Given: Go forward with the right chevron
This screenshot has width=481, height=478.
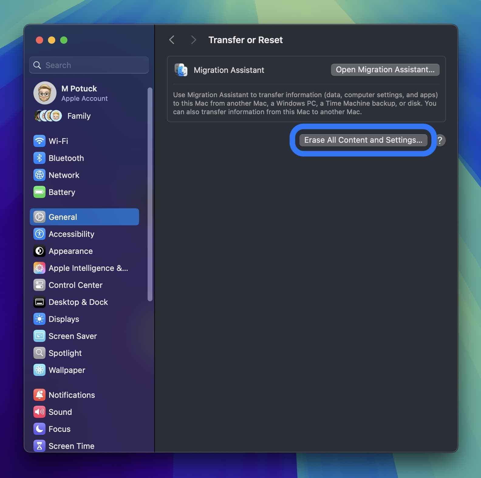Looking at the screenshot, I should [193, 40].
